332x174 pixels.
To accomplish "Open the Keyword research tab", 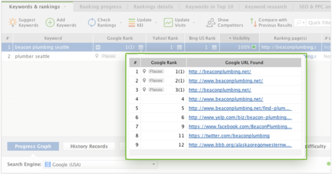I will tap(266, 7).
